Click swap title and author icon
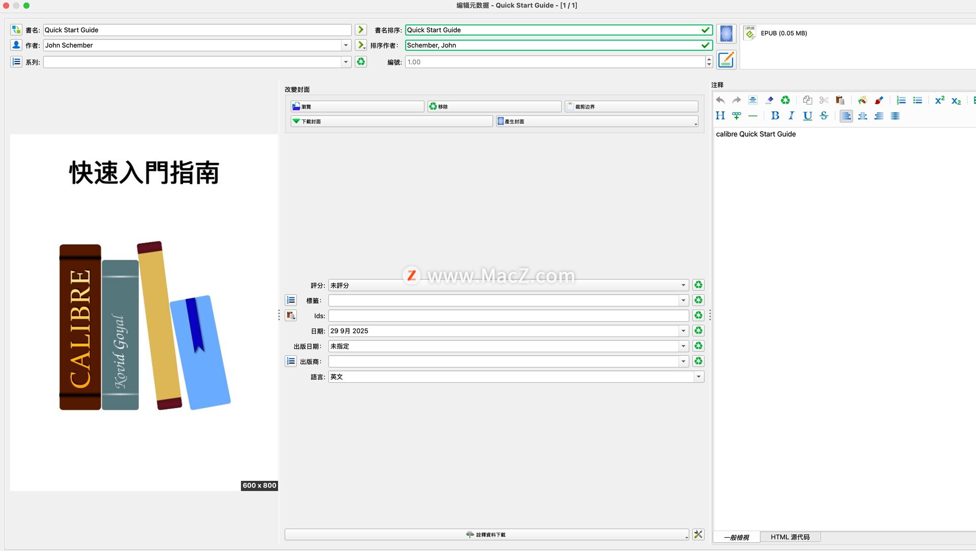The height and width of the screenshot is (551, 976). point(16,30)
